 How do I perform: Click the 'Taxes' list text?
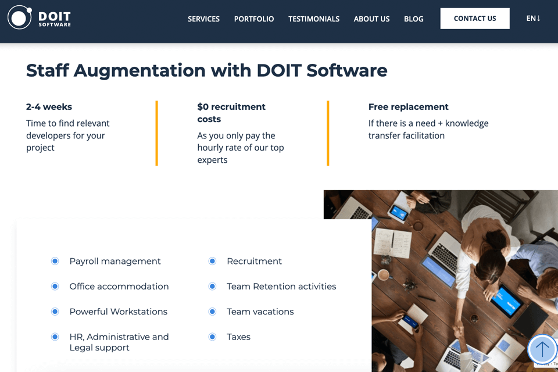(x=238, y=337)
